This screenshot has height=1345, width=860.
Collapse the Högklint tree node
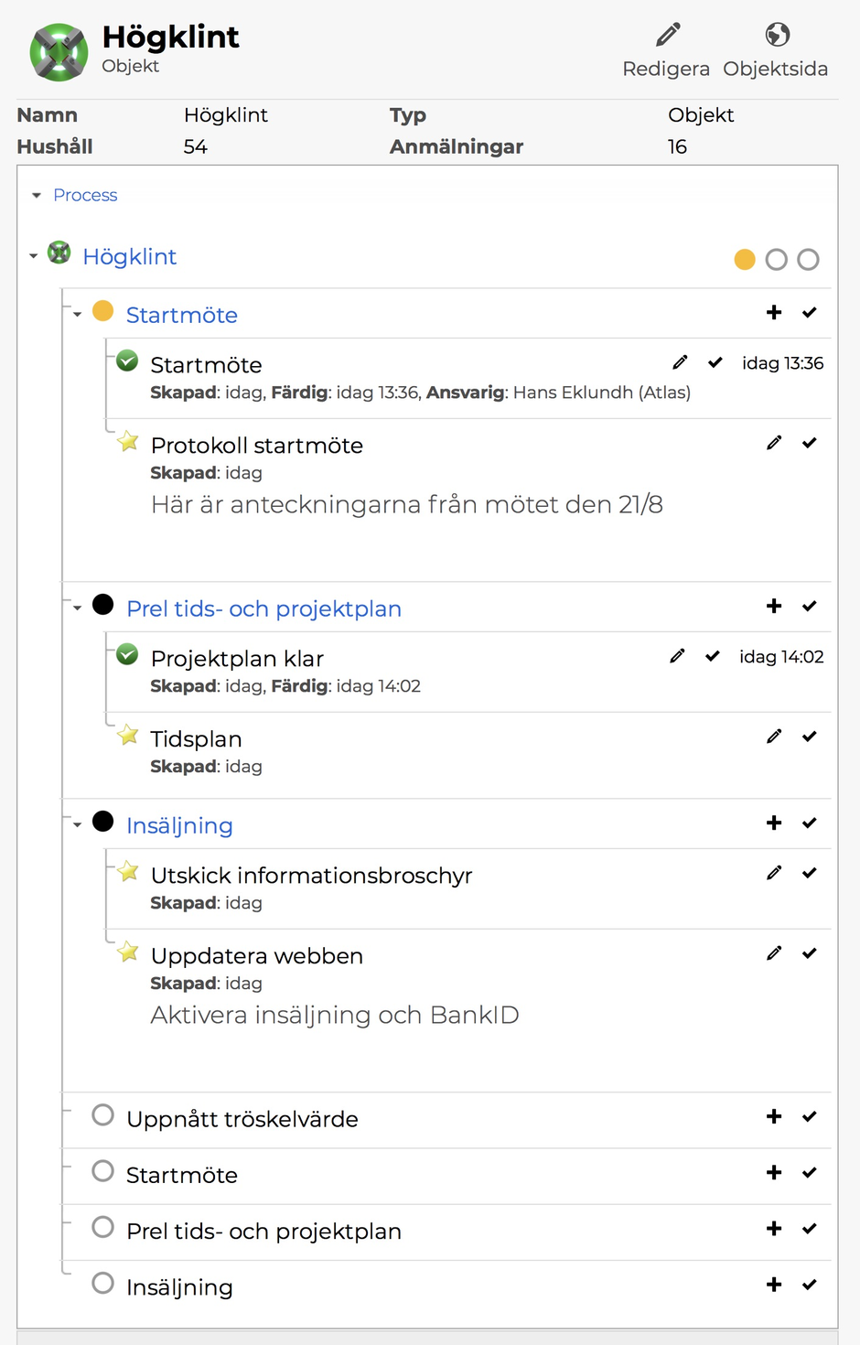click(34, 256)
